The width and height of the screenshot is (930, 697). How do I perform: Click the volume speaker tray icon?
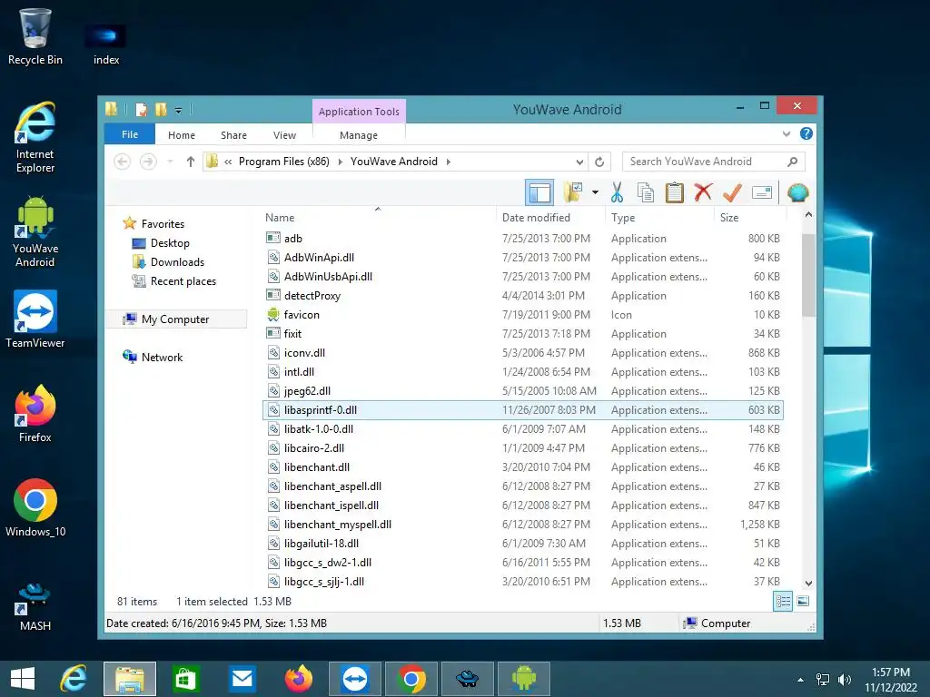click(x=844, y=680)
